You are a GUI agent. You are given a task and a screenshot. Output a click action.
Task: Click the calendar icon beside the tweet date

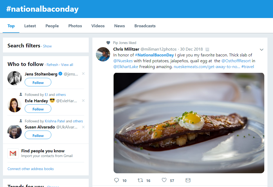pyautogui.click(x=207, y=49)
